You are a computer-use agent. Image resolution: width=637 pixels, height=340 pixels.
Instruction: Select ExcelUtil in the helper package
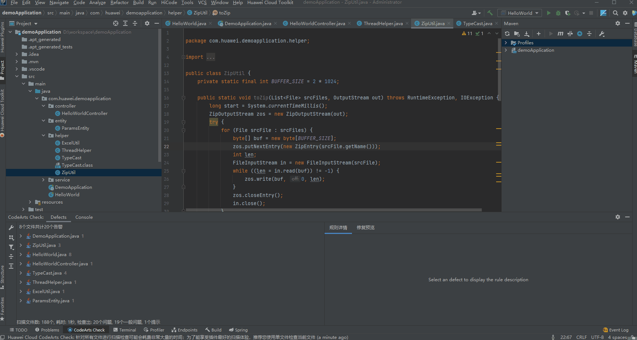pyautogui.click(x=70, y=143)
